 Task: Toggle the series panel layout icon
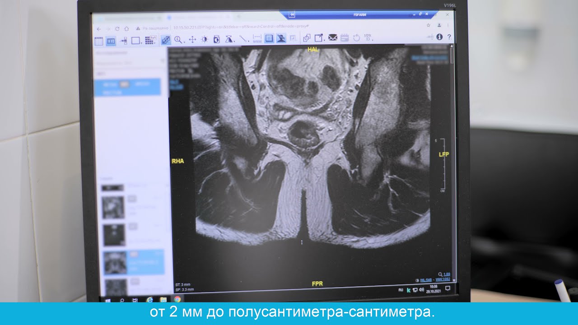[x=111, y=41]
